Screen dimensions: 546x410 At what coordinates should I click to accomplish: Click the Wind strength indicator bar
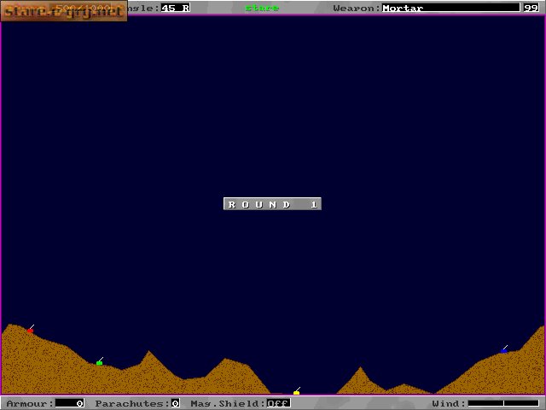[x=503, y=403]
